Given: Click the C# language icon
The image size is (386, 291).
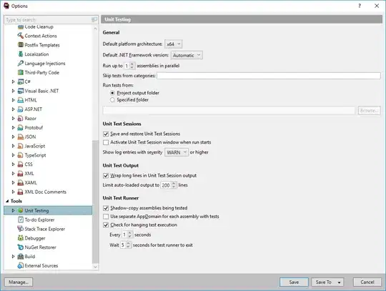Looking at the screenshot, I should (21, 82).
